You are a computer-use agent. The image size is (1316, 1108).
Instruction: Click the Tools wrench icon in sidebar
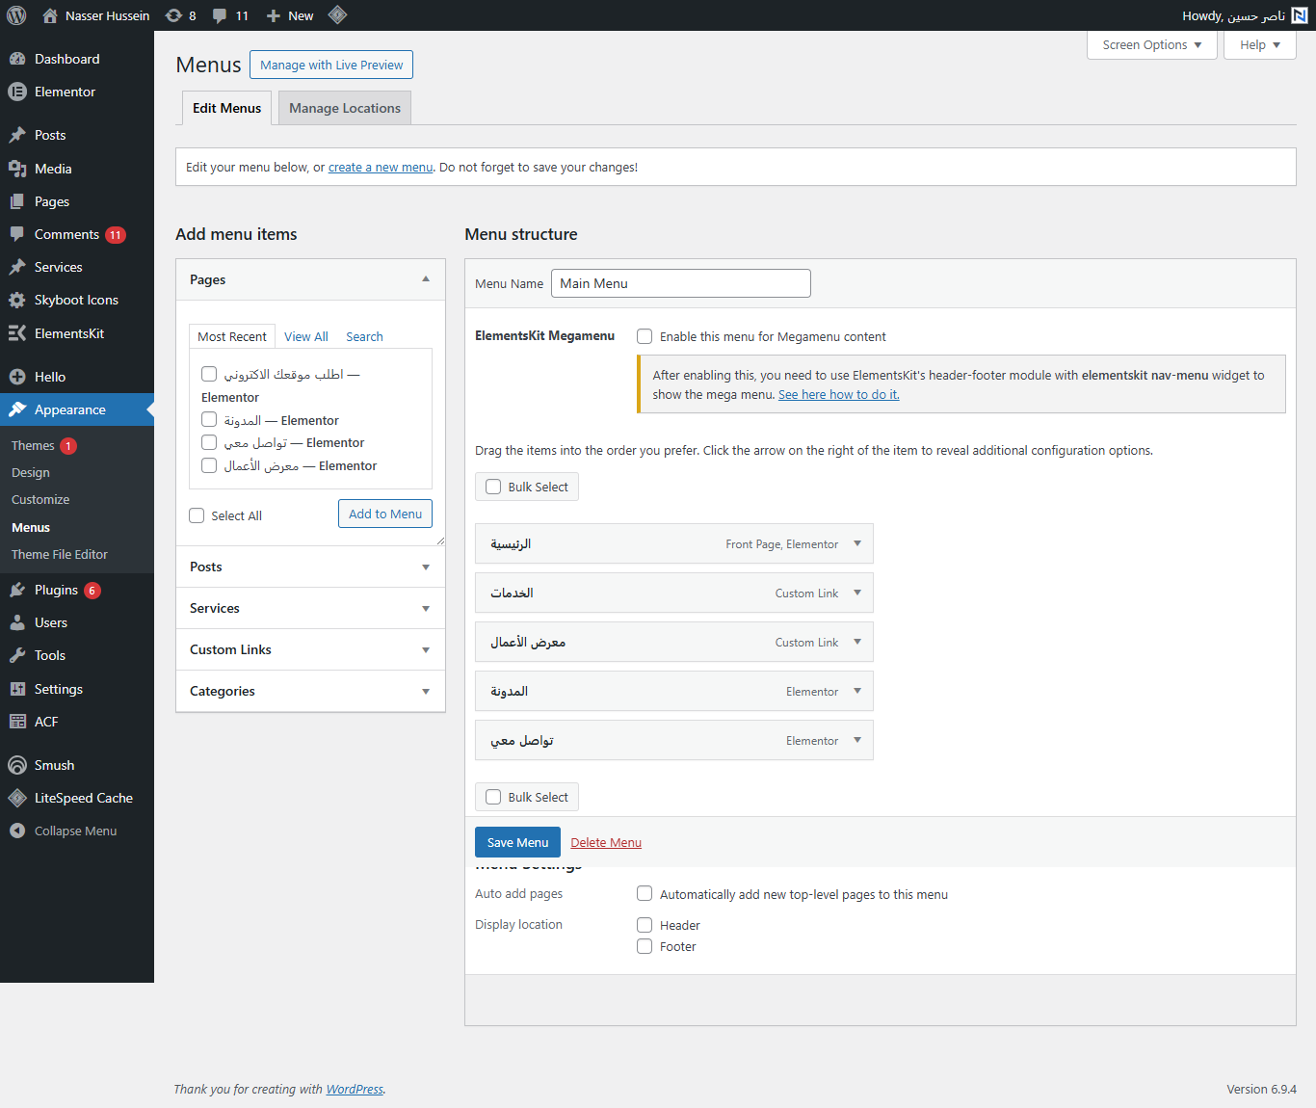point(17,655)
